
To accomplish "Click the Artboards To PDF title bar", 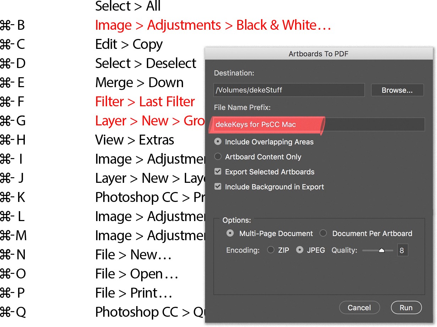I will [318, 54].
